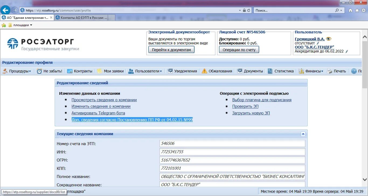Viewport: 368px width, 196px height.
Task: Click the magnifier search icon
Action: (337, 10)
